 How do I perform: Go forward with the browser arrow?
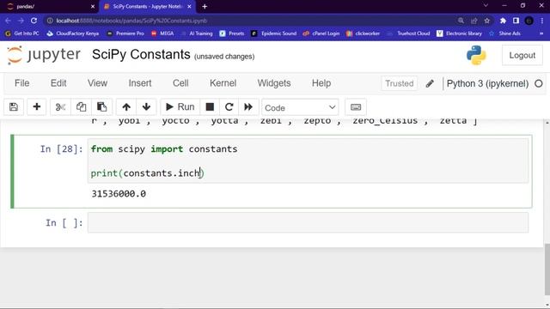point(21,21)
